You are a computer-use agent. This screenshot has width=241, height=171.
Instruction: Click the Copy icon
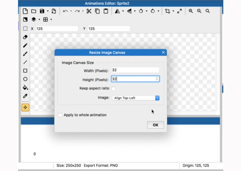point(97,11)
